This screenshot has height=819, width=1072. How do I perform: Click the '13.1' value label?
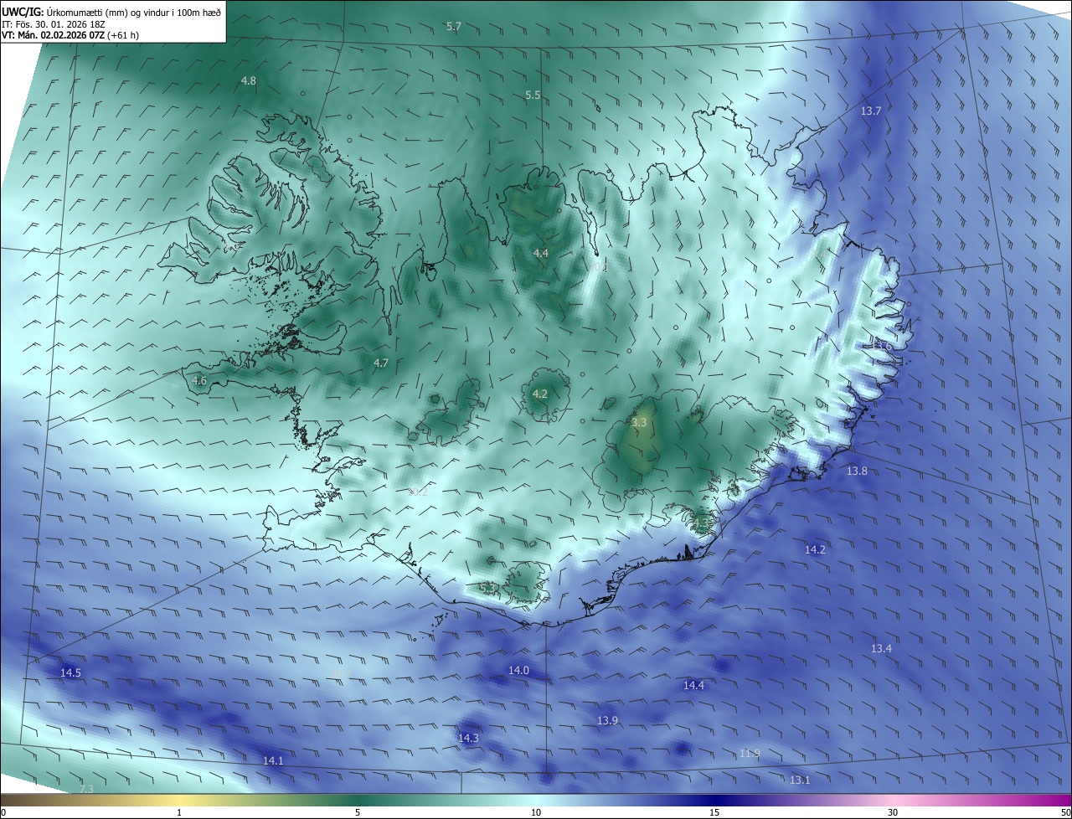[800, 780]
